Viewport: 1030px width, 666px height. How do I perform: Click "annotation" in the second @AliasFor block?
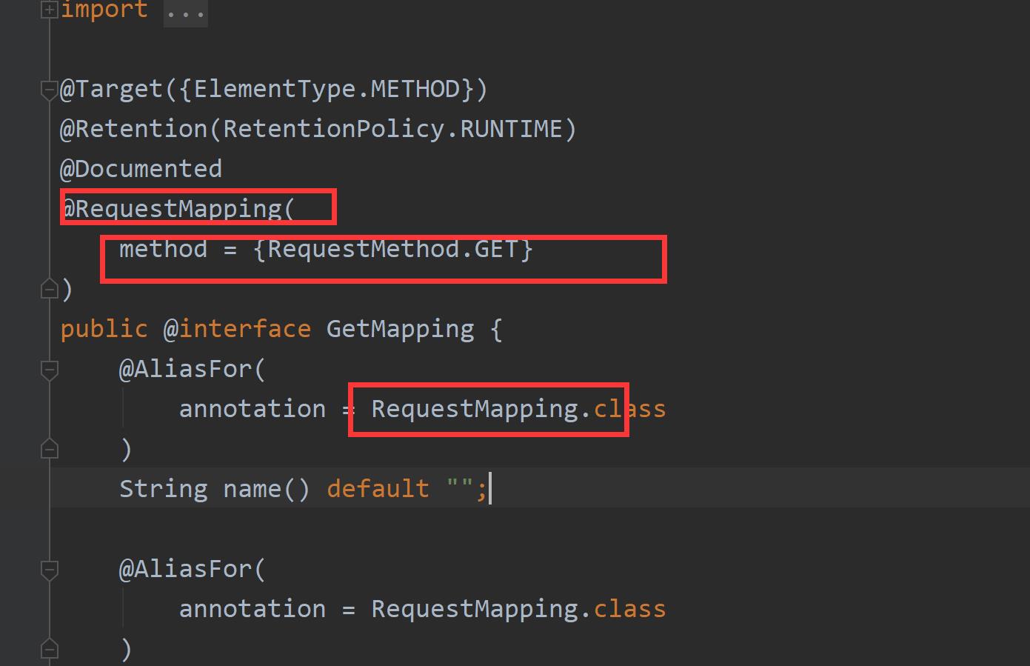[x=253, y=609]
